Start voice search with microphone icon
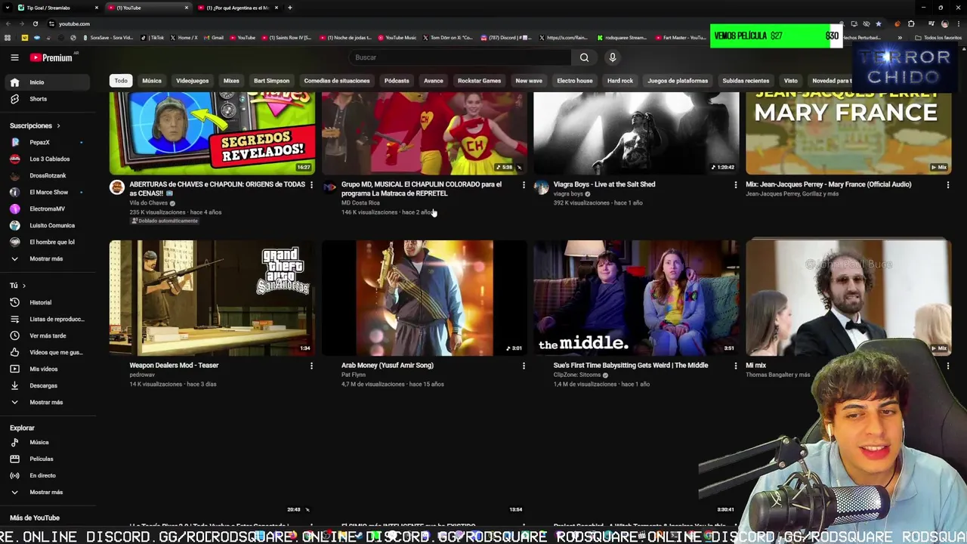Viewport: 967px width, 544px height. (613, 57)
